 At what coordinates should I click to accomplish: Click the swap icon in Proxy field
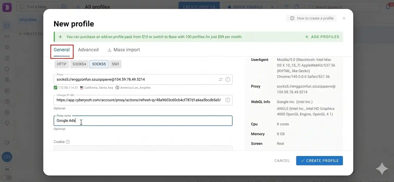(x=221, y=80)
